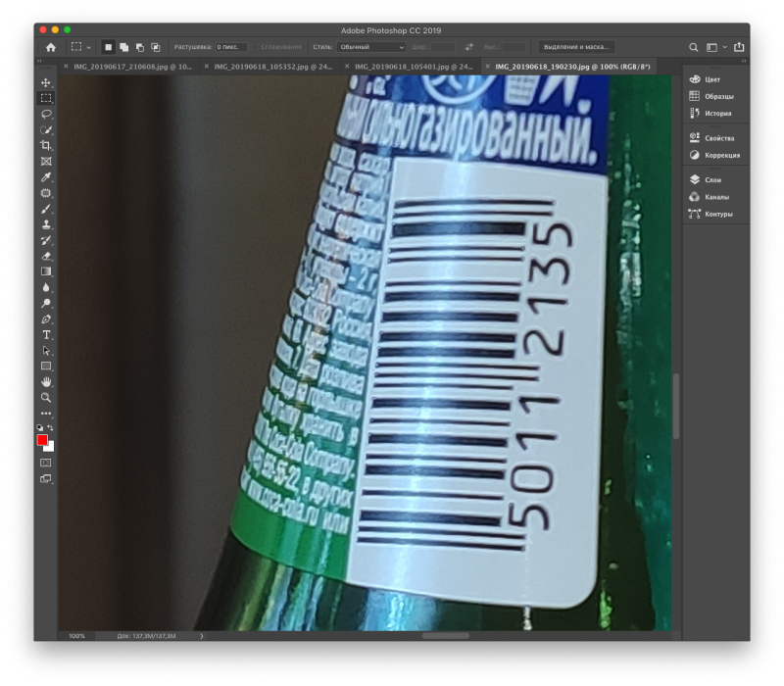Expand the right panel dock arrows
784x686 pixels.
click(744, 61)
